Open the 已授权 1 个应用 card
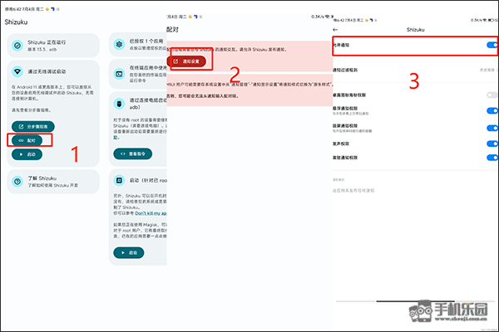The height and width of the screenshot is (332, 499). click(138, 45)
